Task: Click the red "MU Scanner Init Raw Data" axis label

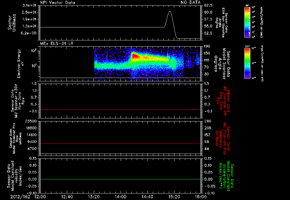Action: point(223,101)
